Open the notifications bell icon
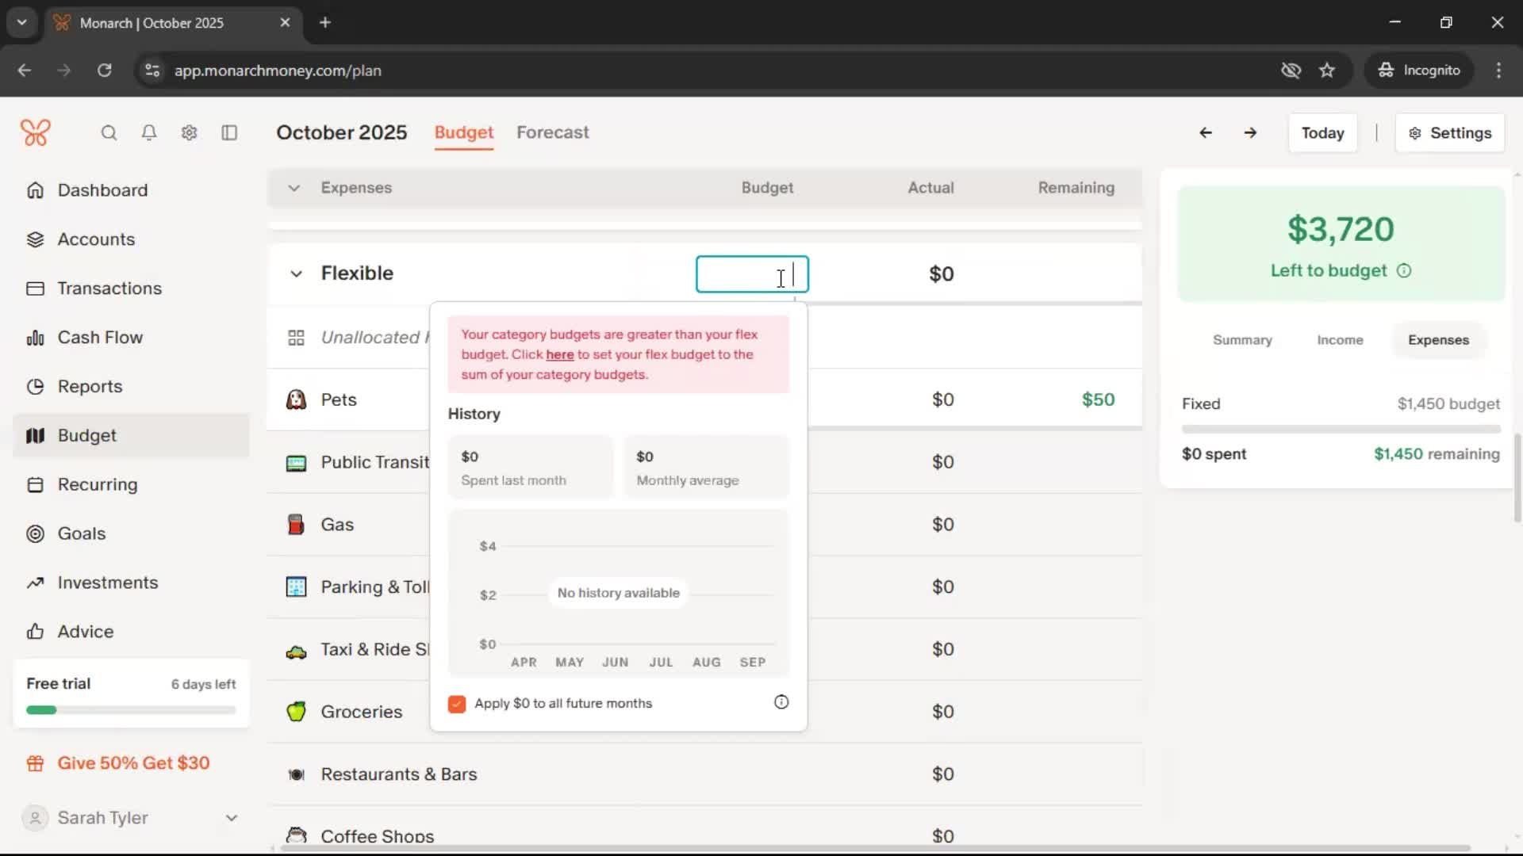The height and width of the screenshot is (856, 1523). coord(149,132)
